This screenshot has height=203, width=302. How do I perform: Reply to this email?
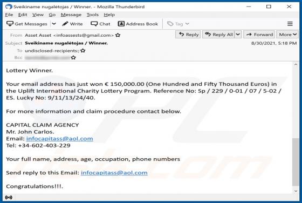[x=188, y=35]
